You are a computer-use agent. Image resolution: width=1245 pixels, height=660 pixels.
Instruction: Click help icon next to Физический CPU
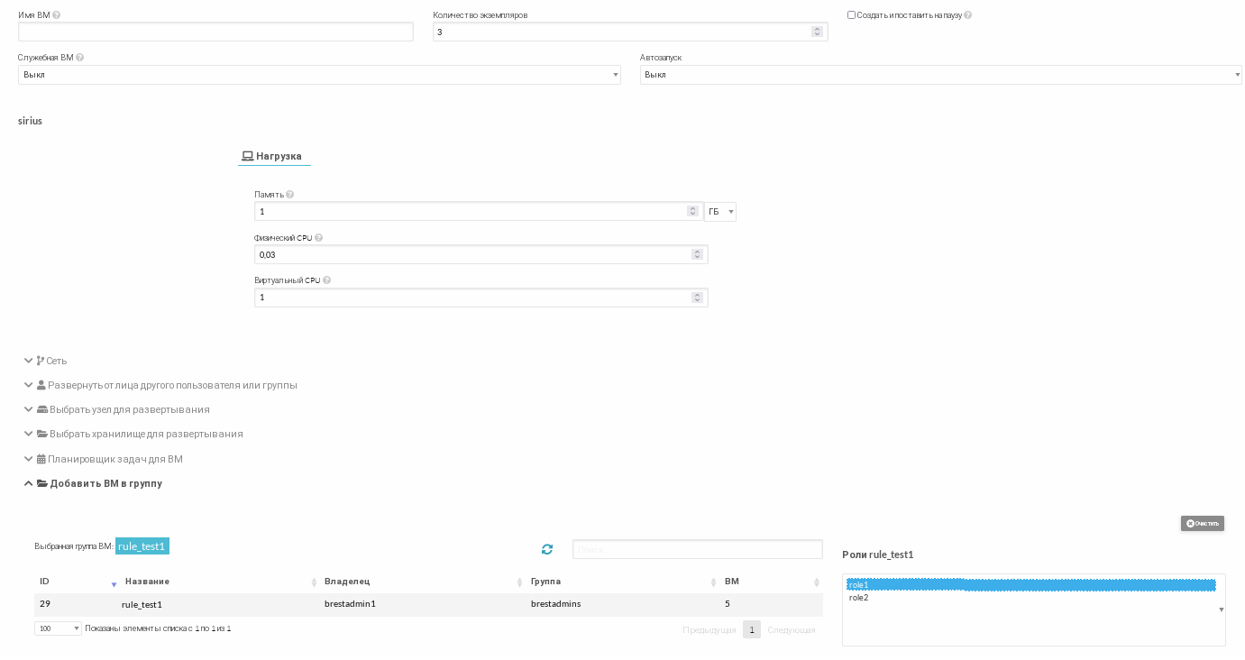[319, 238]
